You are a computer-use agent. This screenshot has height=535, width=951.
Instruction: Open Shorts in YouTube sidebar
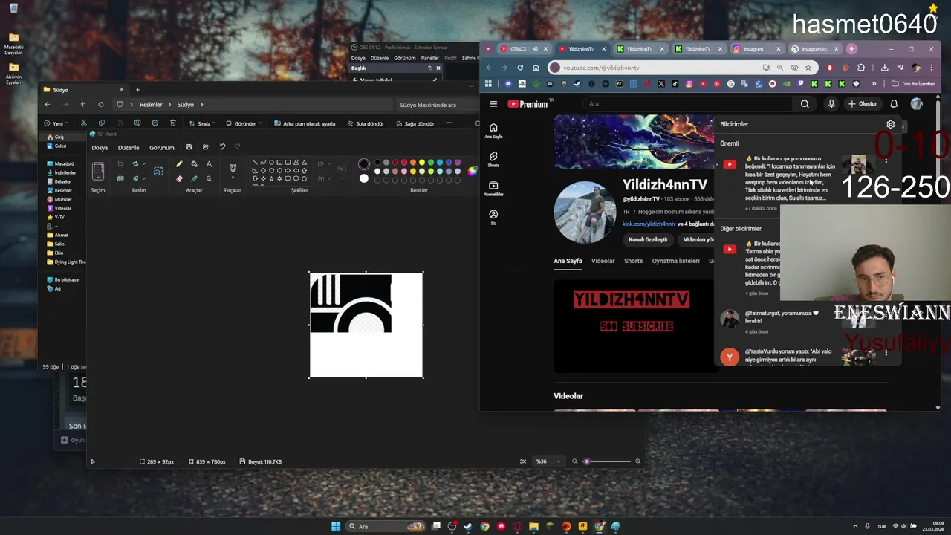click(x=493, y=160)
